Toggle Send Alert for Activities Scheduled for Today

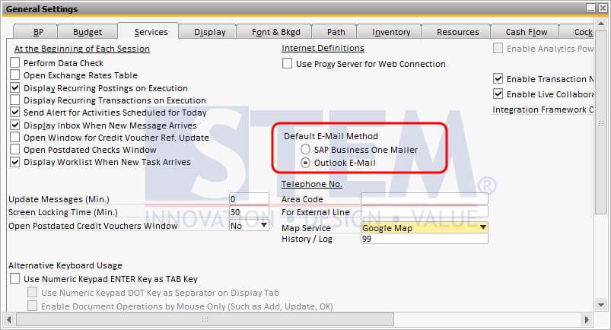(14, 113)
